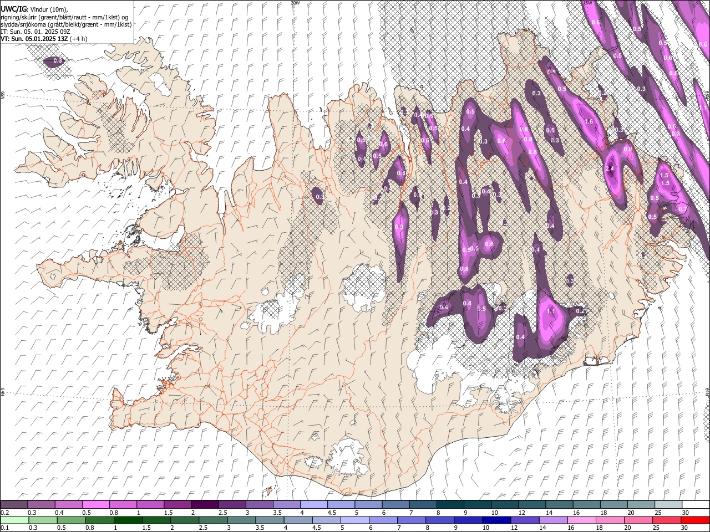Click the '0.2' label in the snow legend
Viewport: 710px width, 532px height.
[5, 513]
